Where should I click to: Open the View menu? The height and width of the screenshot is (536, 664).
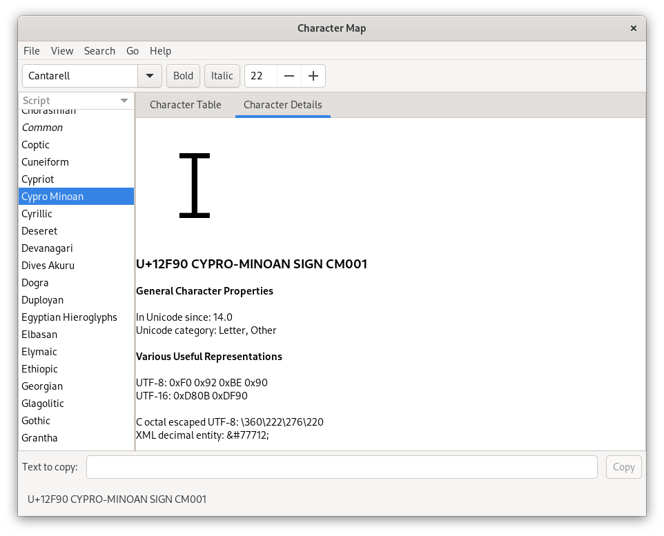(62, 51)
